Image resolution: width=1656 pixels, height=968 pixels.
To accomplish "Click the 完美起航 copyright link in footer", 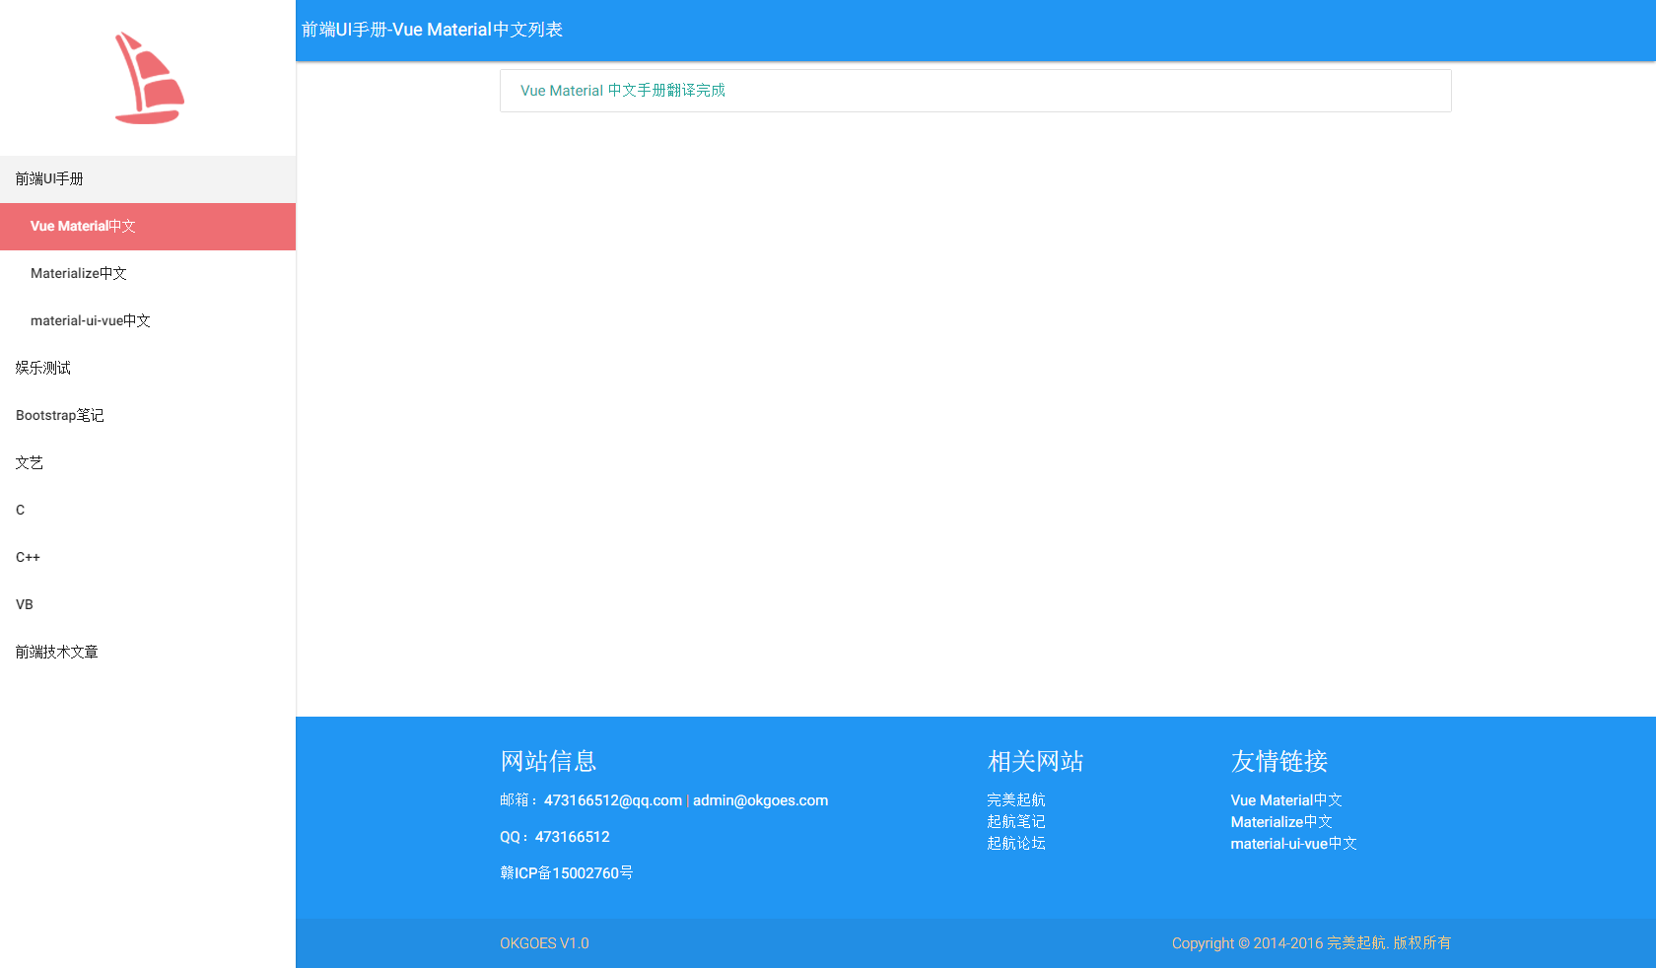I will tap(1355, 943).
